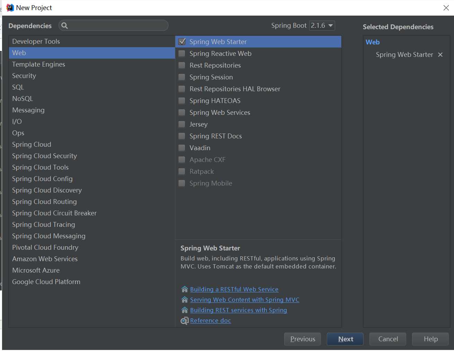The height and width of the screenshot is (351, 454).
Task: Open the NoSQL category
Action: [x=92, y=99]
